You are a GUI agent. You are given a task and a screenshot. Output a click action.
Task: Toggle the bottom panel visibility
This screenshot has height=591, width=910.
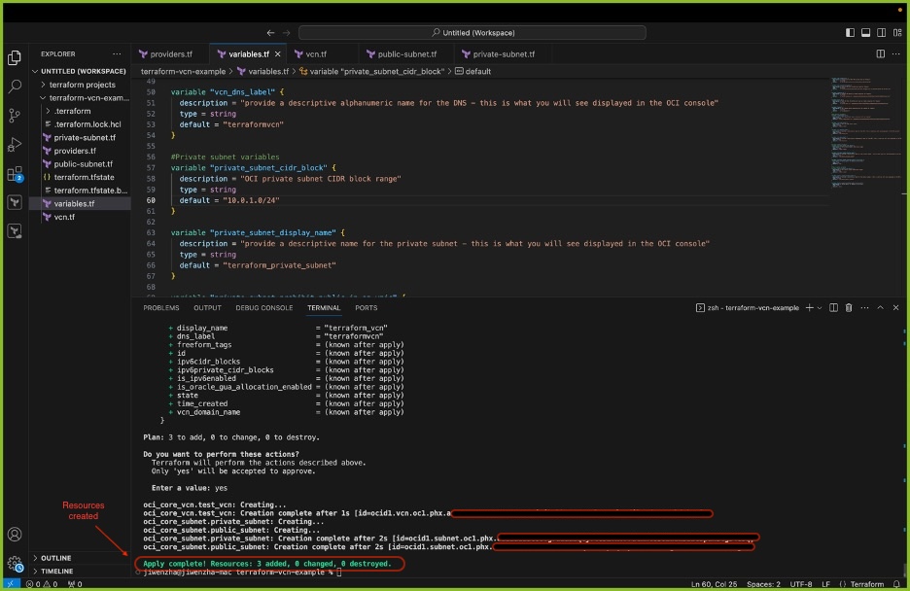pos(865,33)
